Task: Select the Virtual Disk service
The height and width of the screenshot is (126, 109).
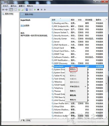Action: click(78, 107)
